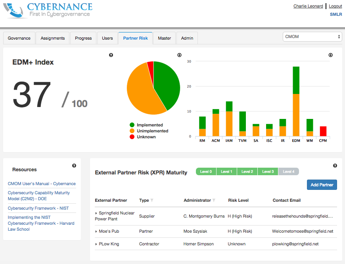Open the Users tab
345x264 pixels.
tap(107, 38)
